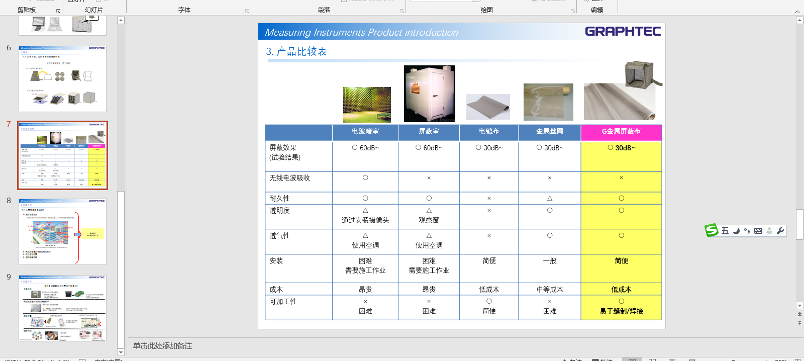Toggle Sogou full/half-width moon icon
Viewport: 804px width, 361px height.
pyautogui.click(x=736, y=231)
